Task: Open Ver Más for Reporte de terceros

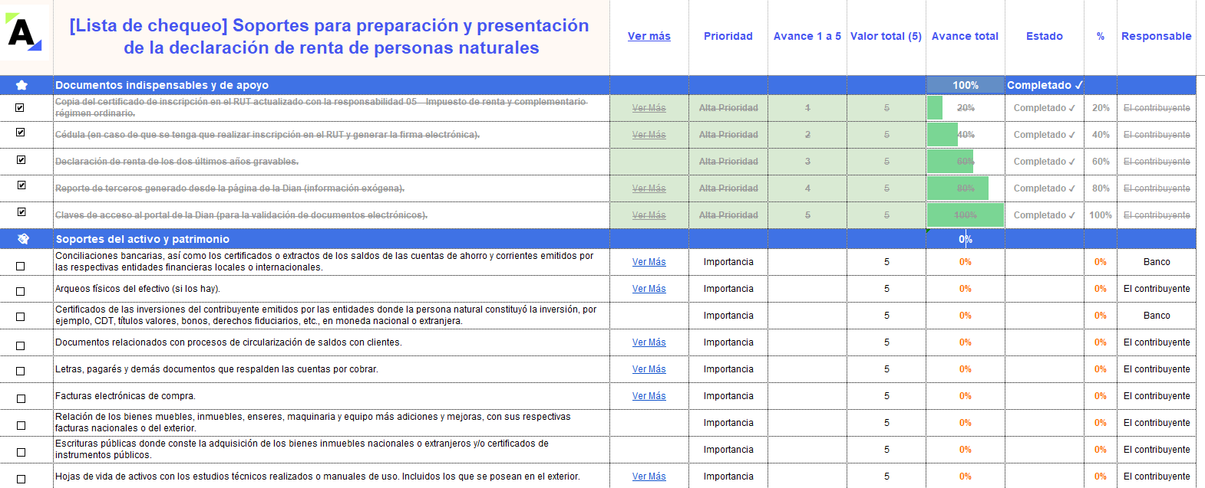Action: tap(649, 188)
